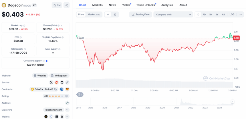Click the $0.403 price text
This screenshot has height=119, width=246.
click(x=13, y=14)
